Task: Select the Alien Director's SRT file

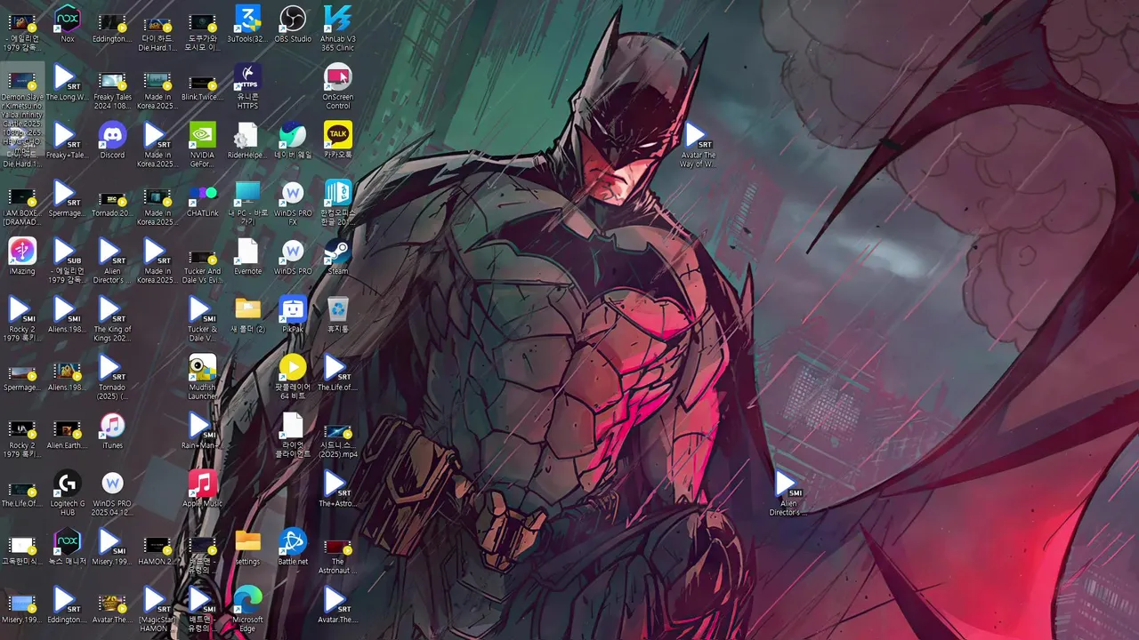Action: (x=112, y=260)
